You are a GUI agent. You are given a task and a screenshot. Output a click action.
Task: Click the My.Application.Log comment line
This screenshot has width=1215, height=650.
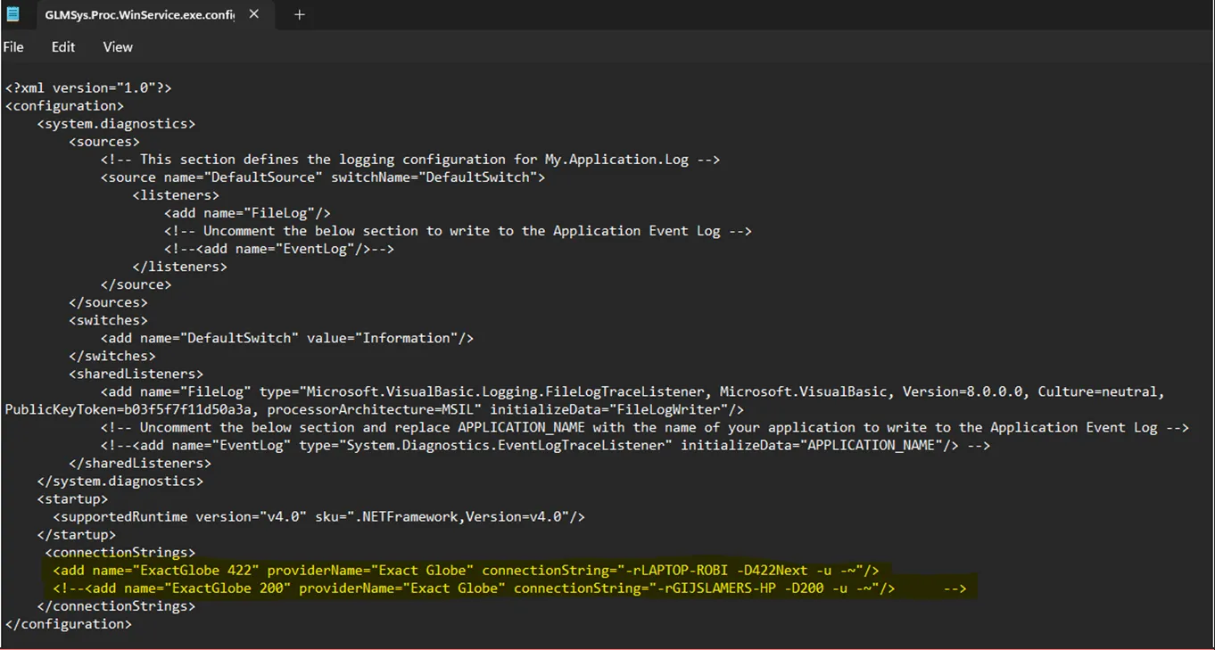click(410, 160)
